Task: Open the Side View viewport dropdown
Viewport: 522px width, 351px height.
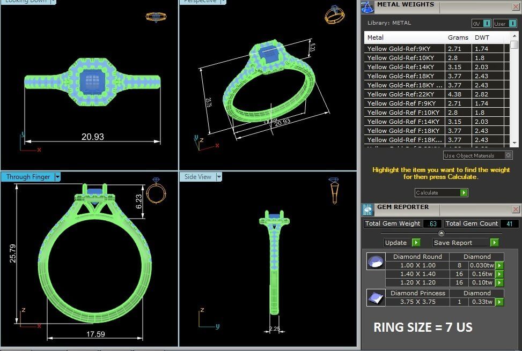Action: pos(218,177)
